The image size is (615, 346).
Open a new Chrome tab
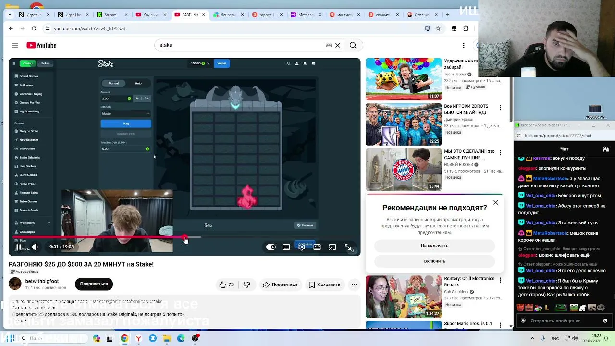point(447,15)
